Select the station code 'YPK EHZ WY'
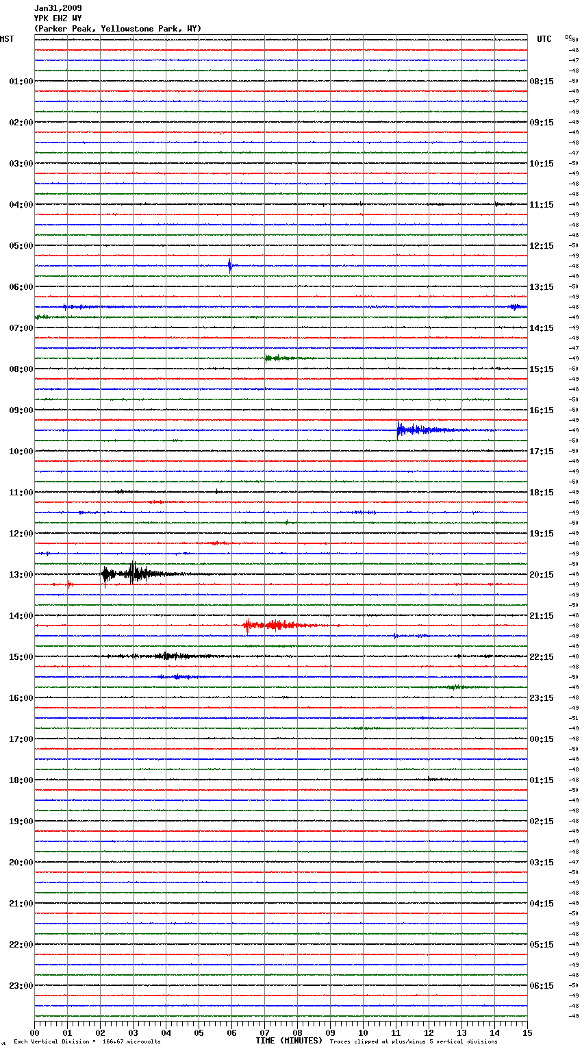This screenshot has height=1051, width=582. click(x=58, y=18)
